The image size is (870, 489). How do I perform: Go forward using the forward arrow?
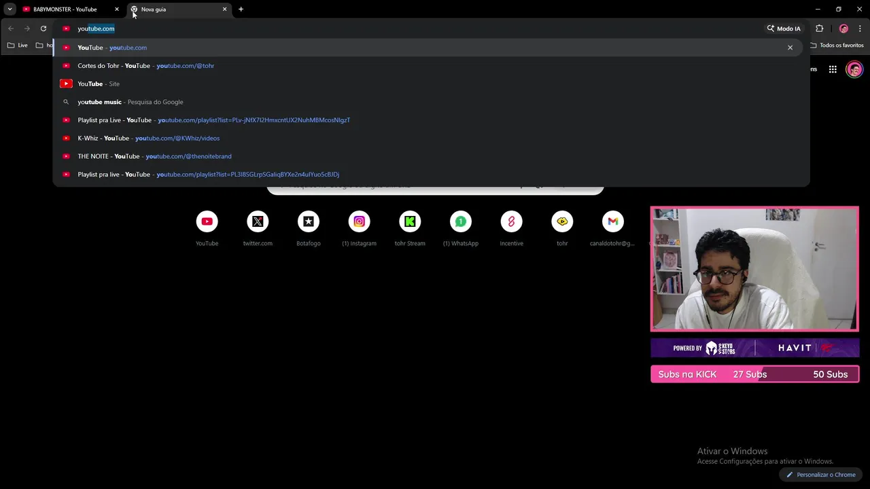27,29
